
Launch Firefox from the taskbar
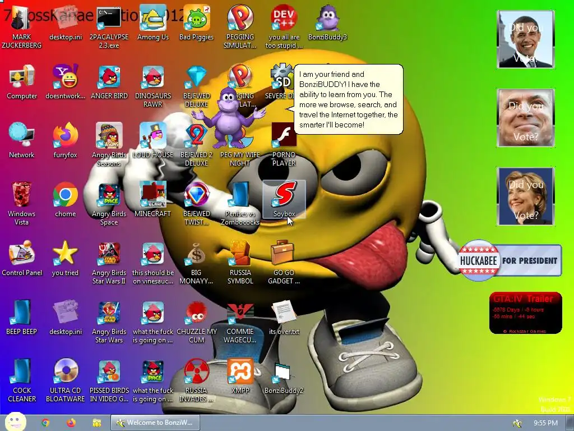[x=71, y=423]
